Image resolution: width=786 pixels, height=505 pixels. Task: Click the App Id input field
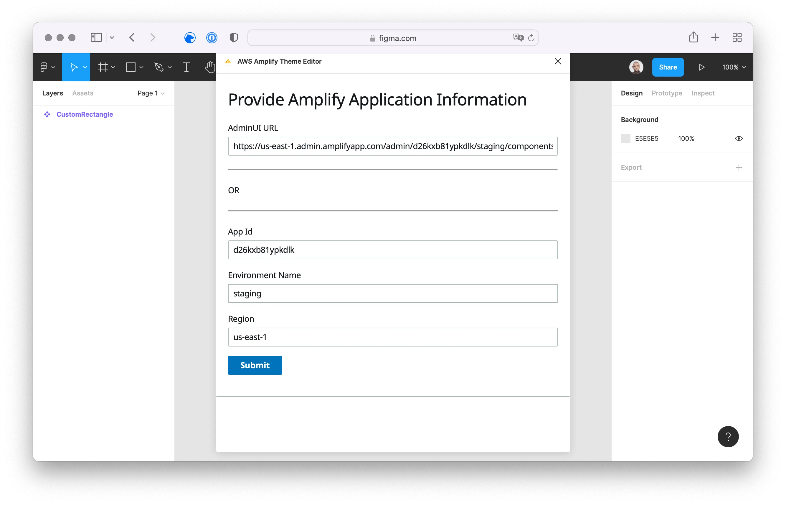tap(392, 250)
